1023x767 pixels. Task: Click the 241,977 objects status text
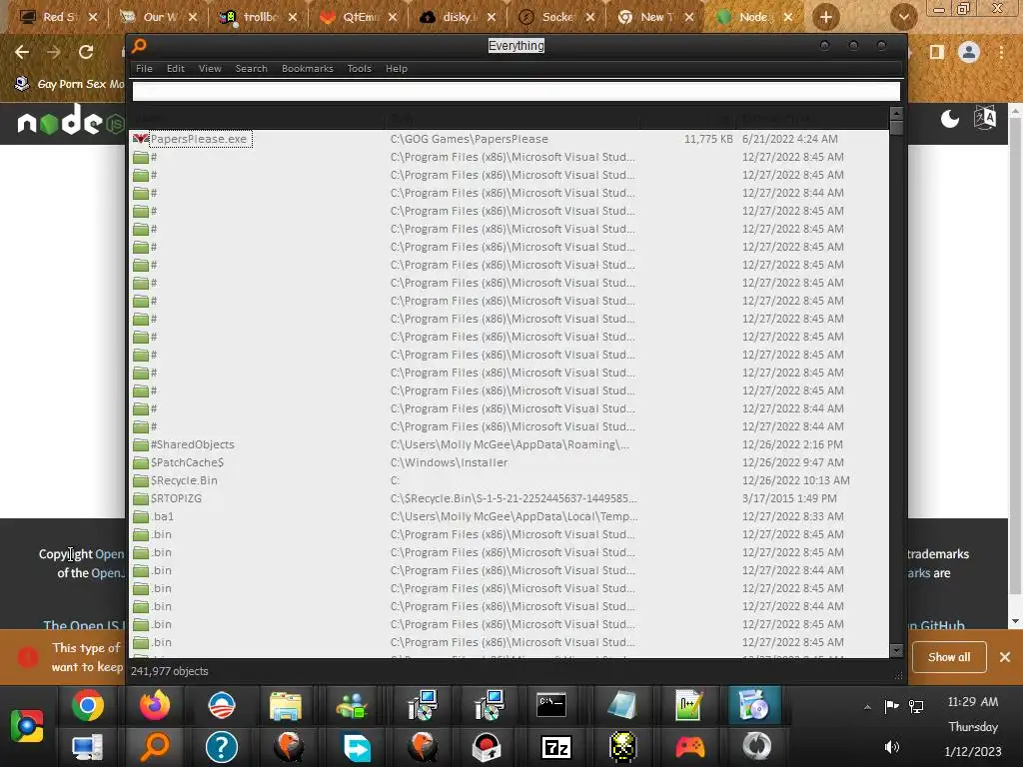click(x=170, y=671)
